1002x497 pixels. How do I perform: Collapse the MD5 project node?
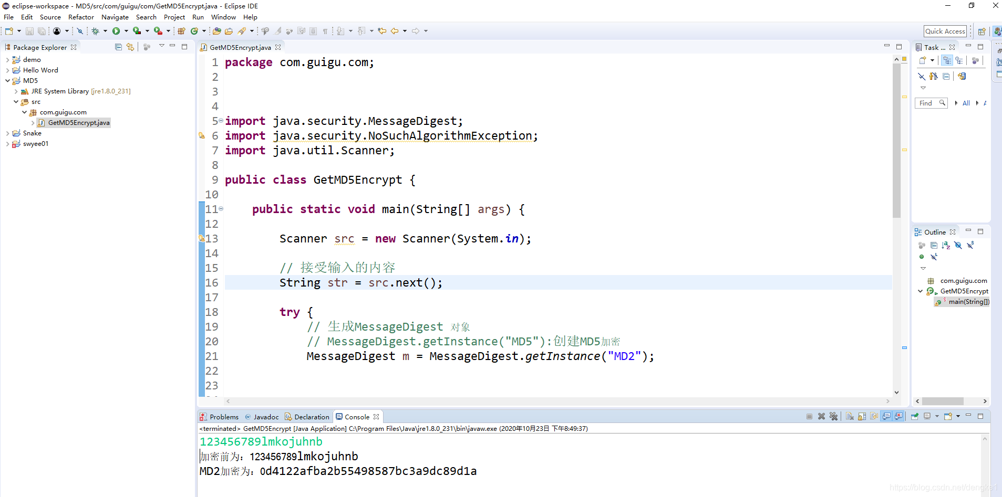pos(7,81)
